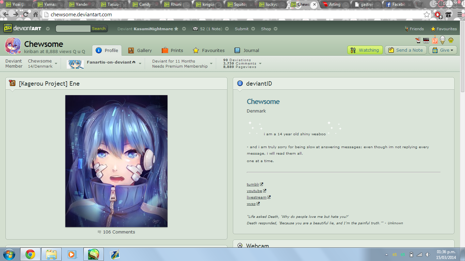Open the Give dropdown button
The image size is (465, 261).
[x=443, y=50]
